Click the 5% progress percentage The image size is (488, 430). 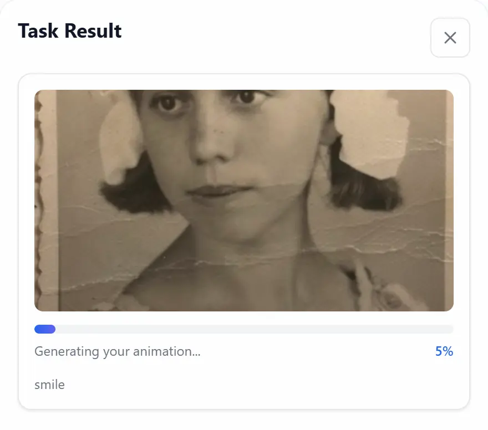pyautogui.click(x=444, y=351)
